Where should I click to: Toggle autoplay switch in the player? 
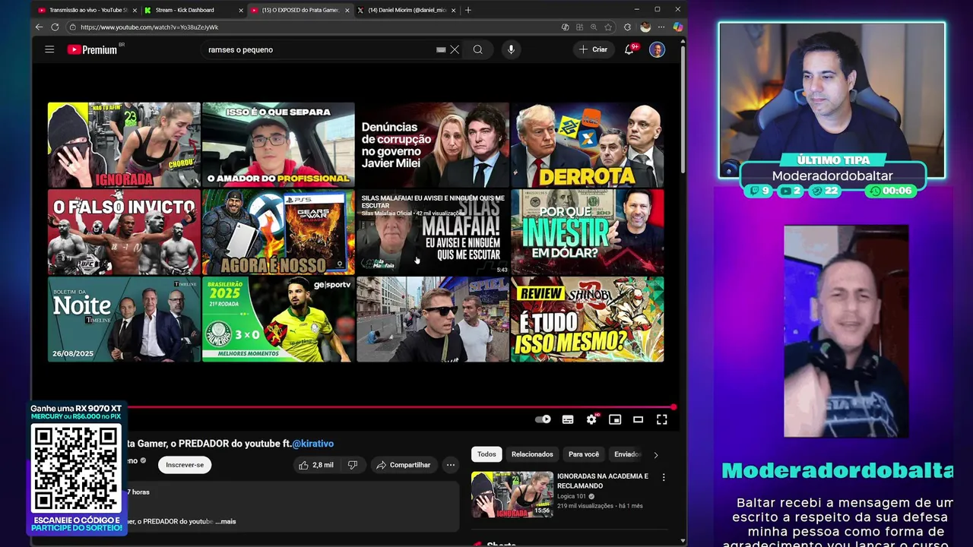tap(543, 419)
